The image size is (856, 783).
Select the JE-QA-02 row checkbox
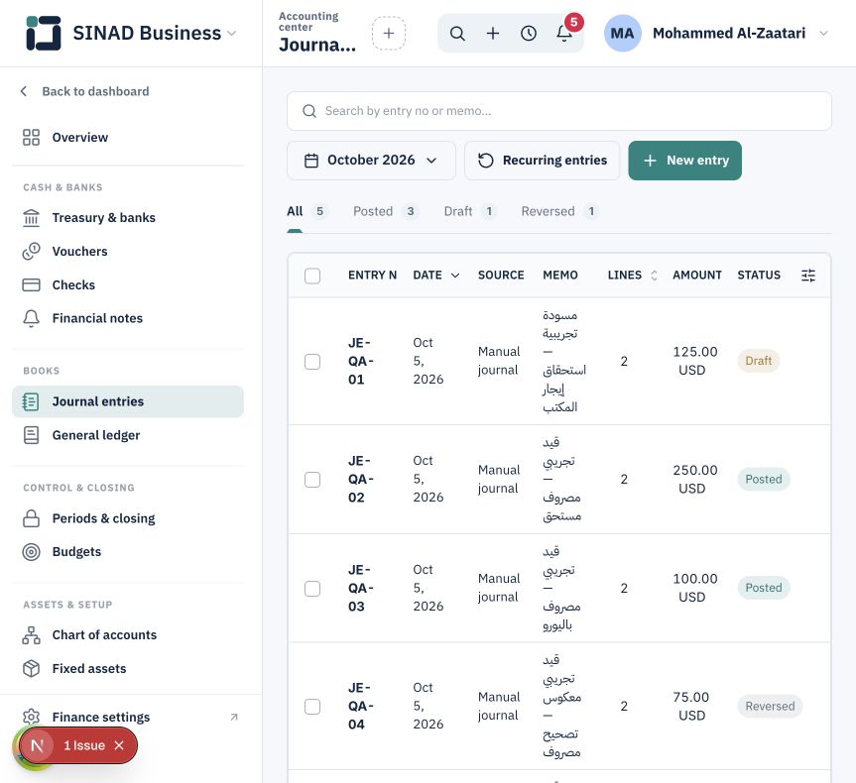312,479
